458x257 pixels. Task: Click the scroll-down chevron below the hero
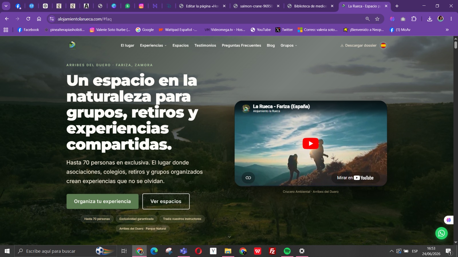coord(229,237)
